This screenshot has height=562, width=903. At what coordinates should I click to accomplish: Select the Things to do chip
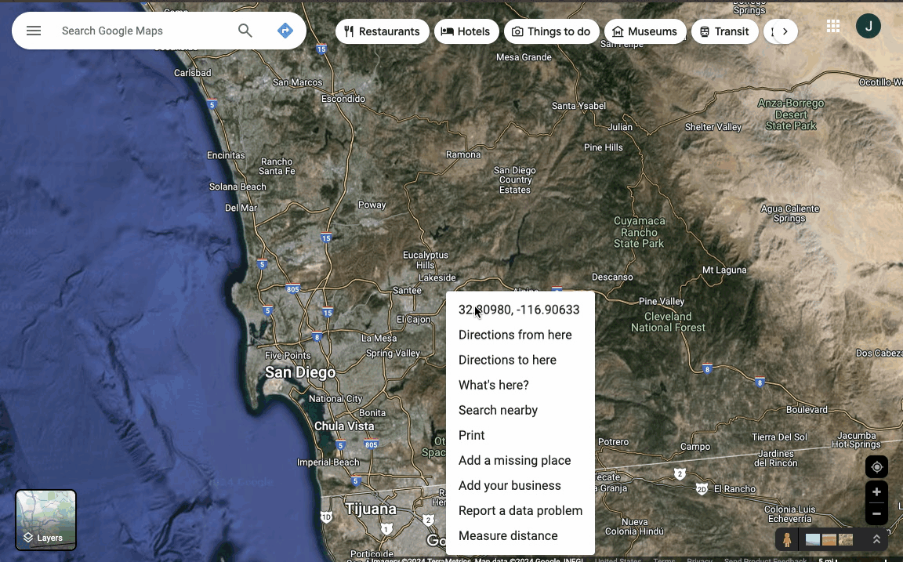click(551, 31)
